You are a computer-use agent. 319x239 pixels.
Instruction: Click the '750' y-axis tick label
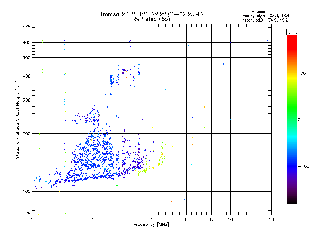click(26, 25)
